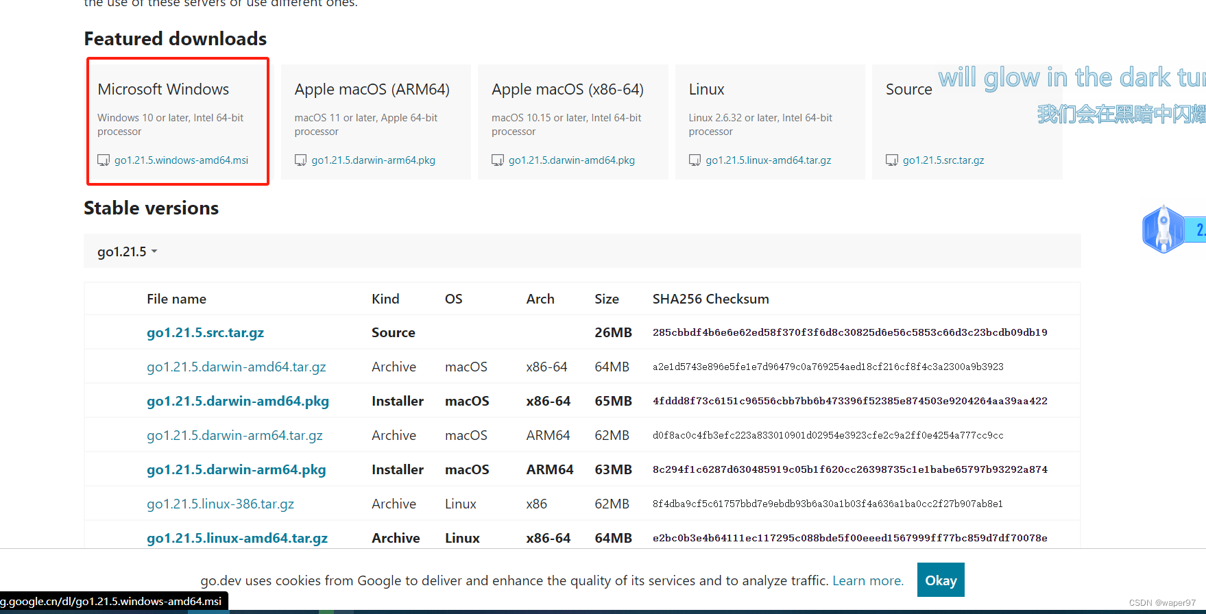
Task: Select the Linux download card title
Action: point(706,89)
